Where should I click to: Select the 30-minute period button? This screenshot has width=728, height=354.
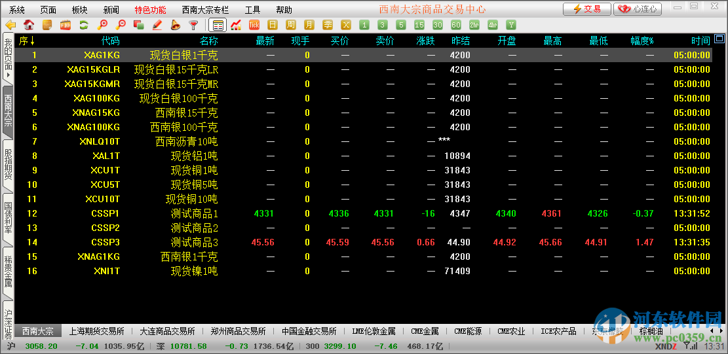(437, 25)
